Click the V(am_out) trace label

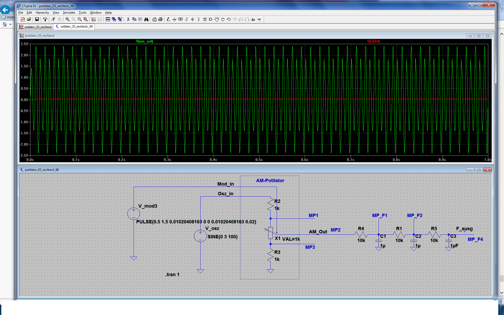144,41
